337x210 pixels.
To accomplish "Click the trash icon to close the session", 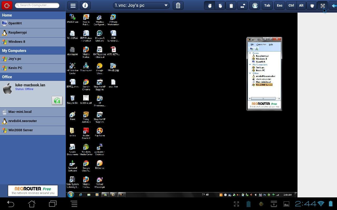I will [x=178, y=5].
